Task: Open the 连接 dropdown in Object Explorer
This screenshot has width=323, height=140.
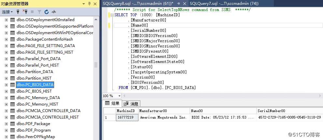Action: coord(7,12)
